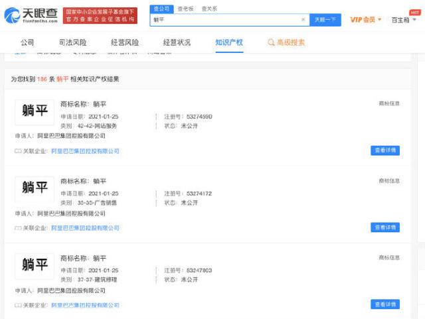
Task: Switch to the 公司 tab
Action: pos(27,42)
